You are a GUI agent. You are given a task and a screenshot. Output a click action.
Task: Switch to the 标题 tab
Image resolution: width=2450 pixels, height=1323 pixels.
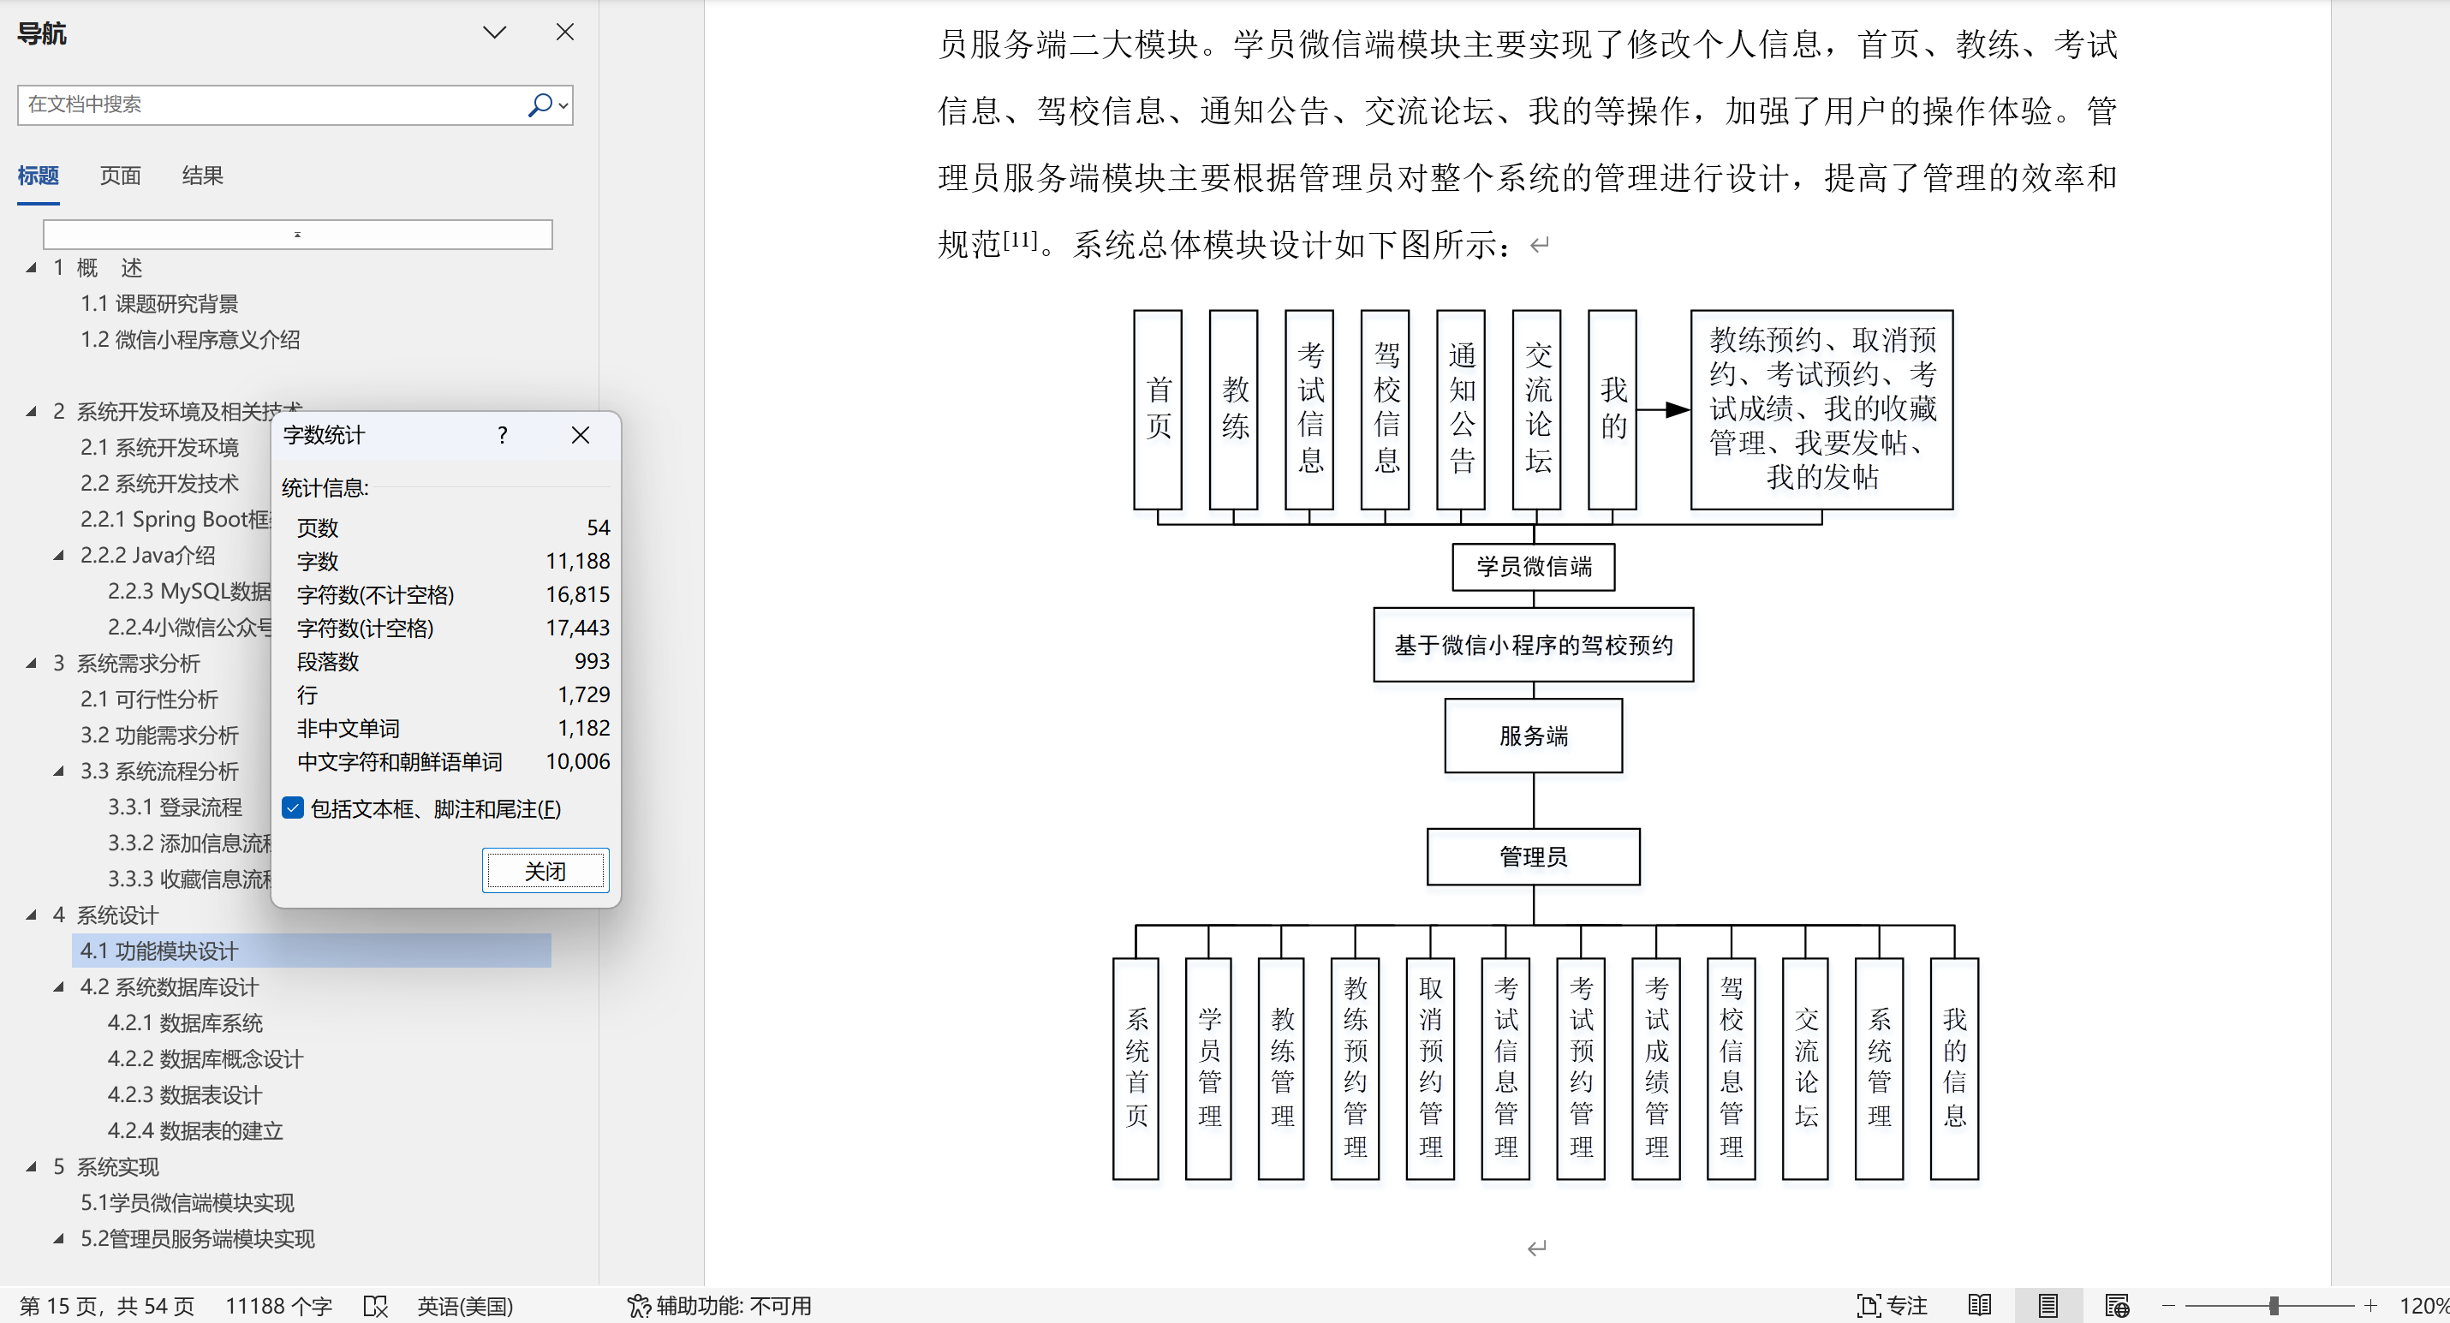[38, 176]
